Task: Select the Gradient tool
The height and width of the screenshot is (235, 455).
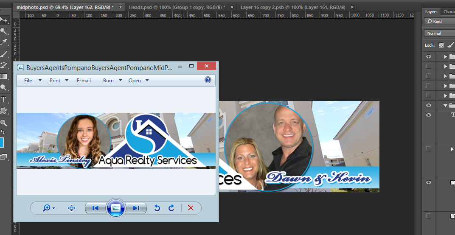Action: point(3,77)
